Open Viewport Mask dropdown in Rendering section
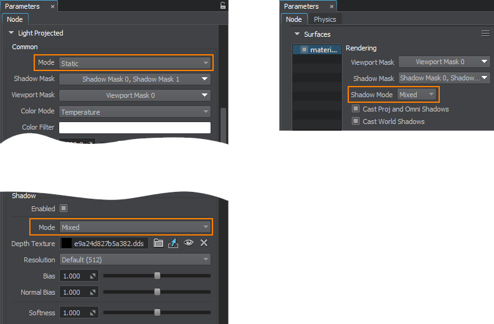Viewport: 494px width, 324px height. tap(444, 62)
